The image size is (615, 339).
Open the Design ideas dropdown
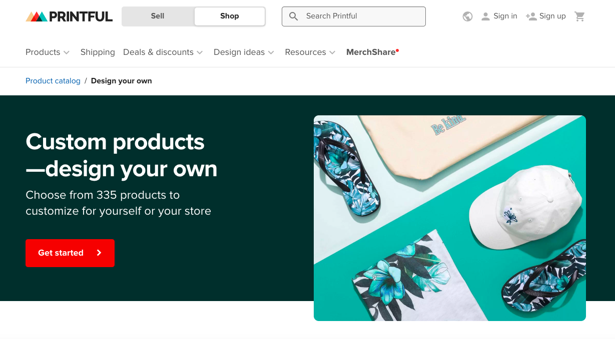(244, 52)
